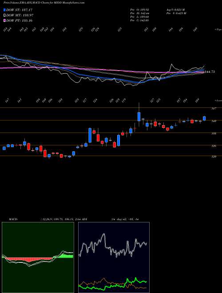This screenshot has height=293, width=222.
Task: Click the 147 price axis label
Action: coord(214,108)
